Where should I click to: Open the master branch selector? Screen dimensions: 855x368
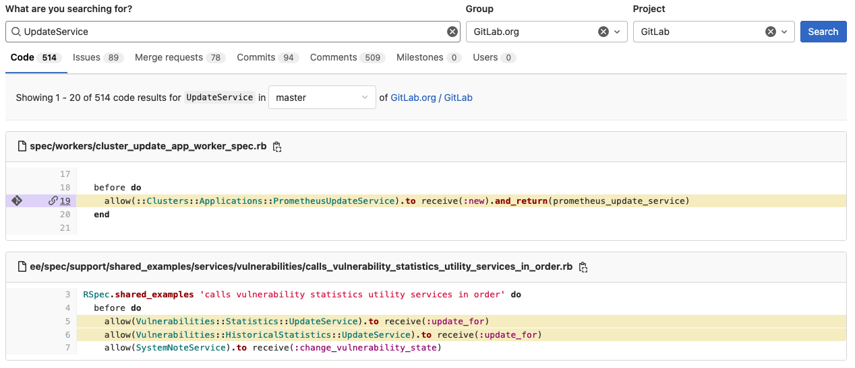pyautogui.click(x=322, y=98)
